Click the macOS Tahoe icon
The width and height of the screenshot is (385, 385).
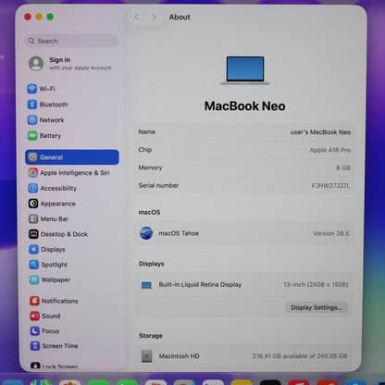(146, 233)
